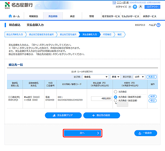This screenshot has width=165, height=151.
Task: Open the 昇順 sort order dropdown
Action: [115, 77]
